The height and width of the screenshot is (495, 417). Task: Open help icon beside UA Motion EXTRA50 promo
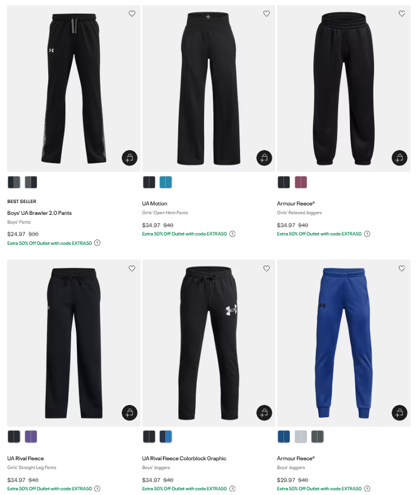pyautogui.click(x=232, y=234)
